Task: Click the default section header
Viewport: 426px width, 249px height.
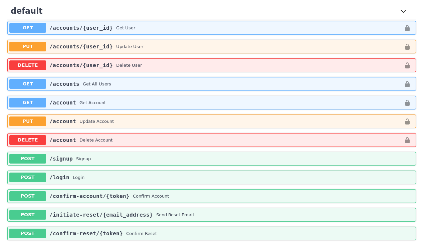Action: [26, 11]
